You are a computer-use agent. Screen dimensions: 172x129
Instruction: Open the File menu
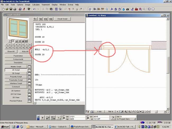pyautogui.click(x=2, y=4)
